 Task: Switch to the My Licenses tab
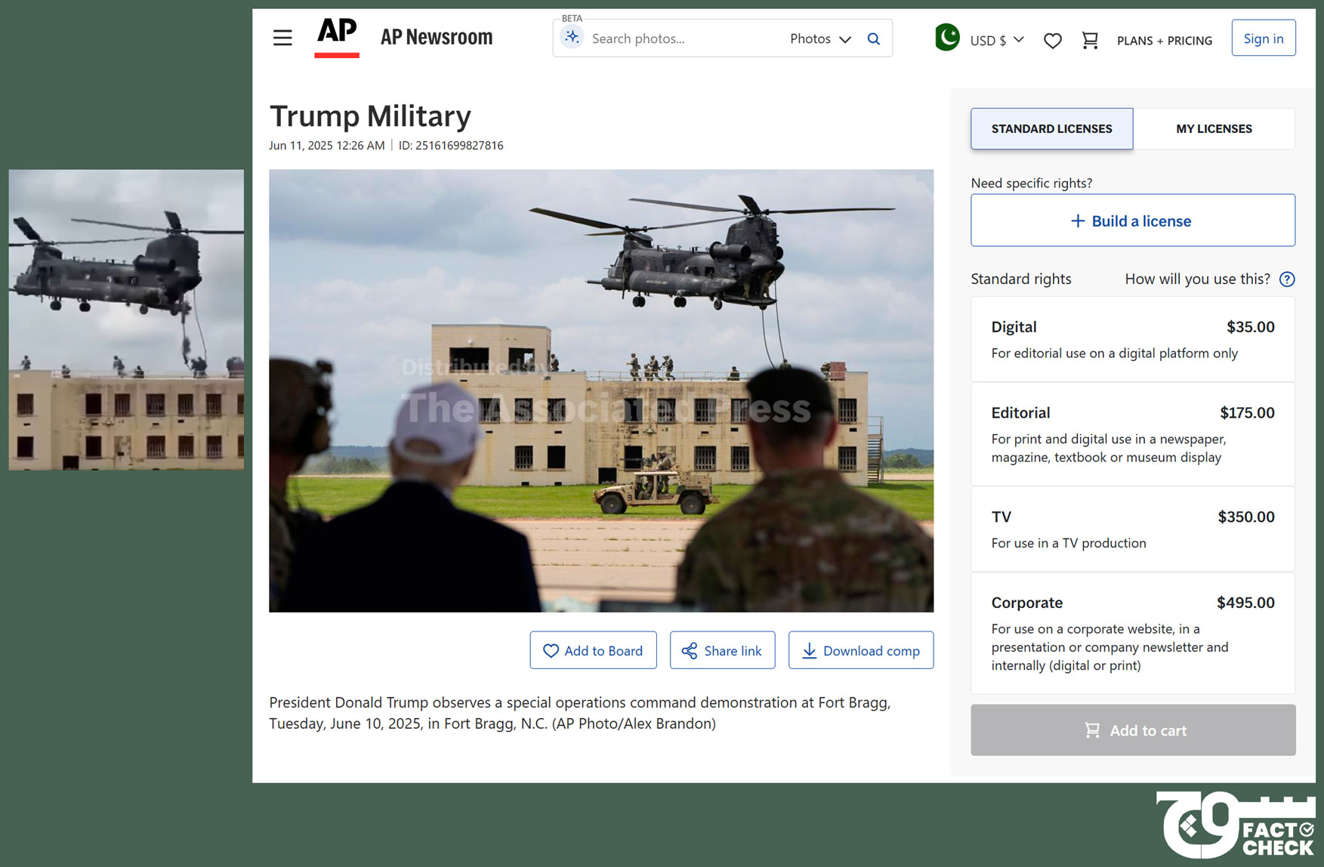(1214, 129)
